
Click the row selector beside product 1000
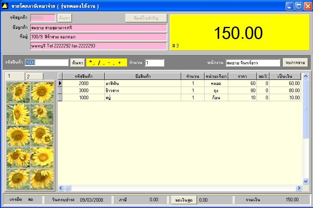click(x=60, y=98)
